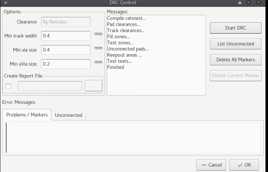This screenshot has width=268, height=172.
Task: Select the 'Finished' message line
Action: click(115, 67)
